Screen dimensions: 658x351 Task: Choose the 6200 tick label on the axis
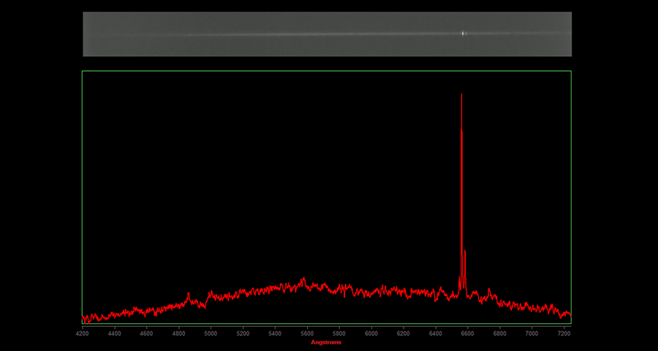tap(404, 333)
